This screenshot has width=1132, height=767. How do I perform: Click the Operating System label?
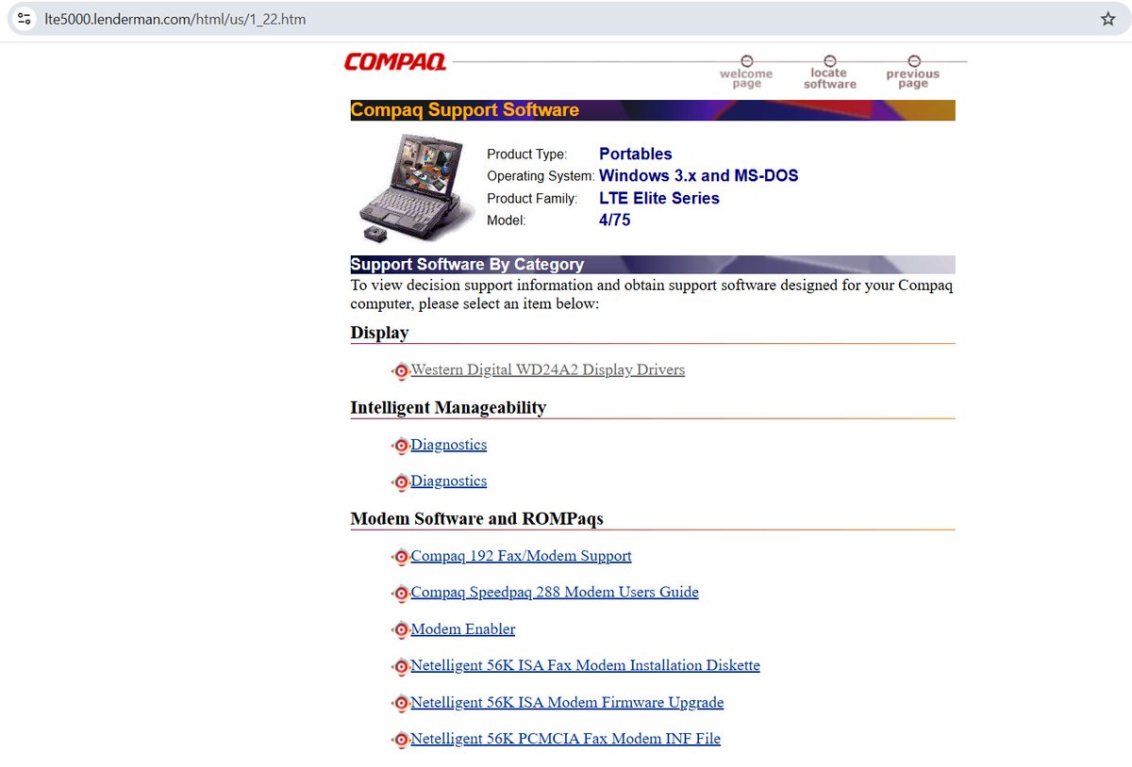541,176
